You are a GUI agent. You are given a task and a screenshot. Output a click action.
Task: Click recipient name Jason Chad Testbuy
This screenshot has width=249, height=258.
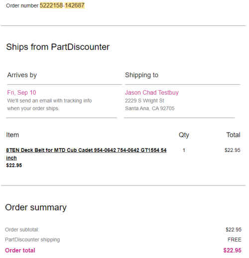click(x=152, y=93)
